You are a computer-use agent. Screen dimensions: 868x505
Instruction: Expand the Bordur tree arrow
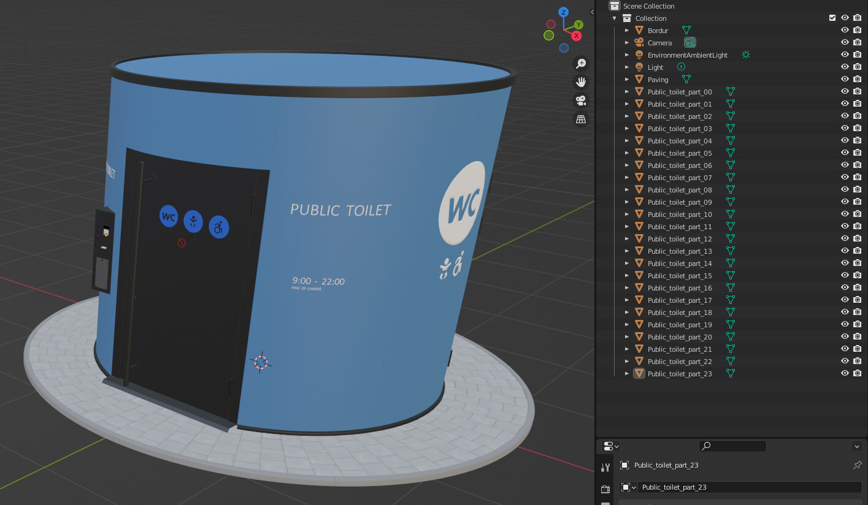point(627,31)
